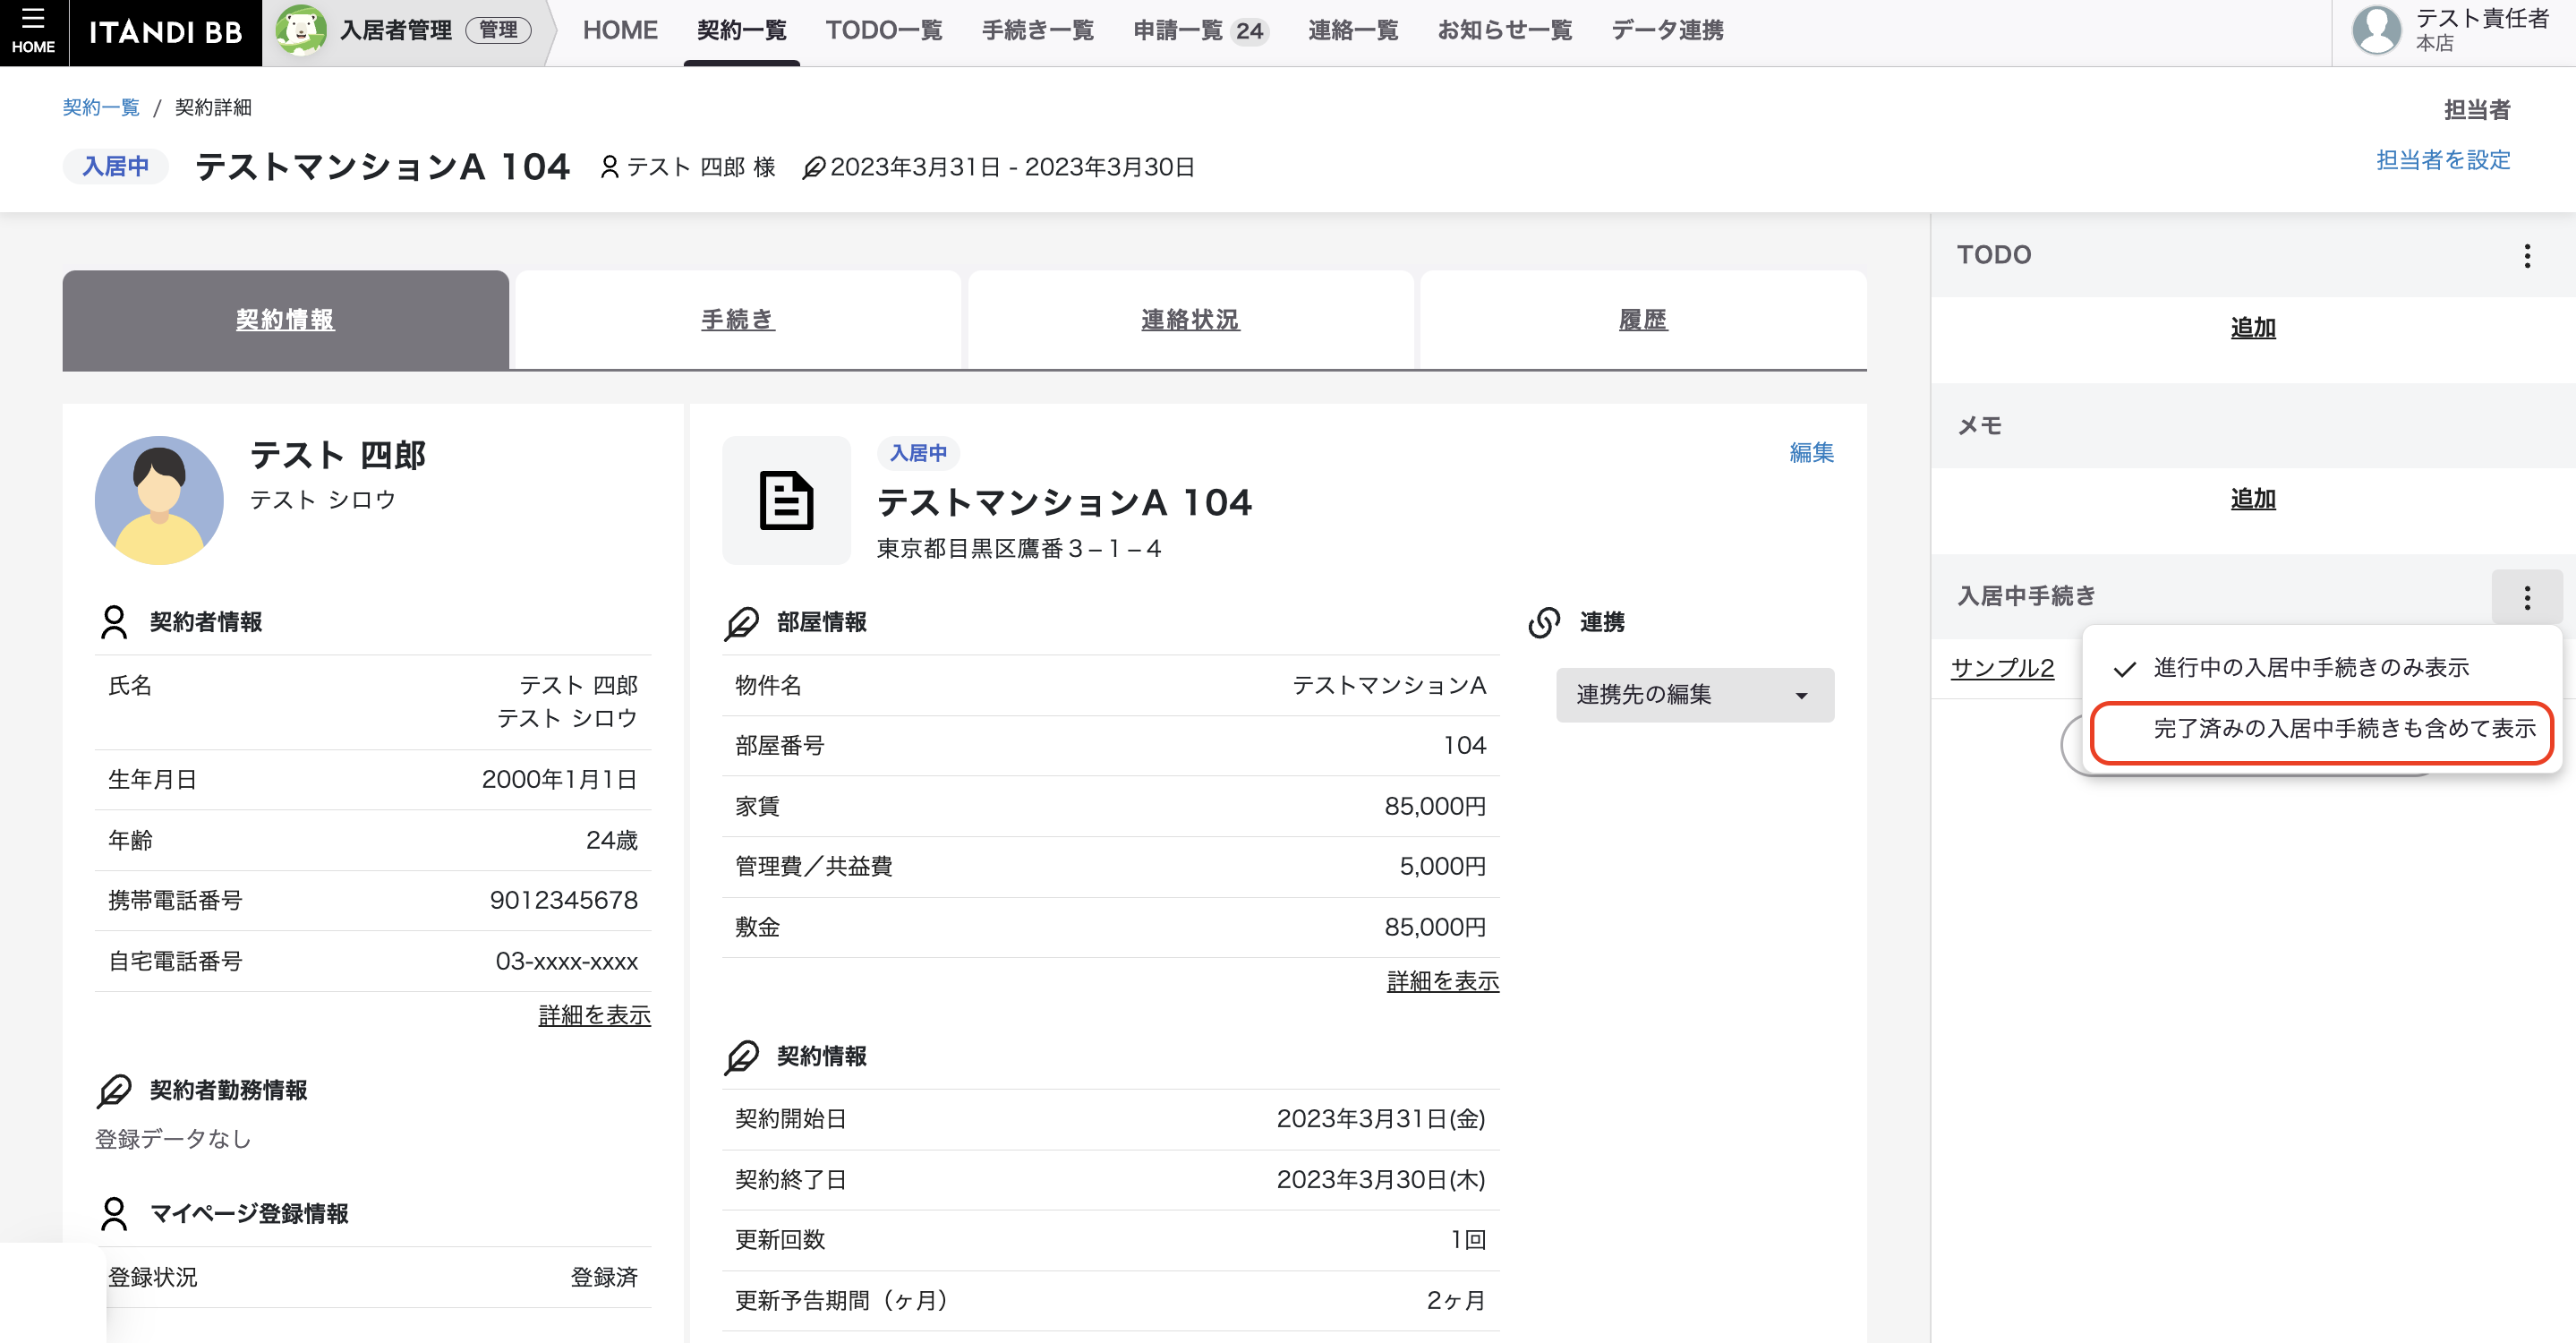Click the document icon beside テストマンションA 104
This screenshot has width=2576, height=1343.
pos(786,500)
